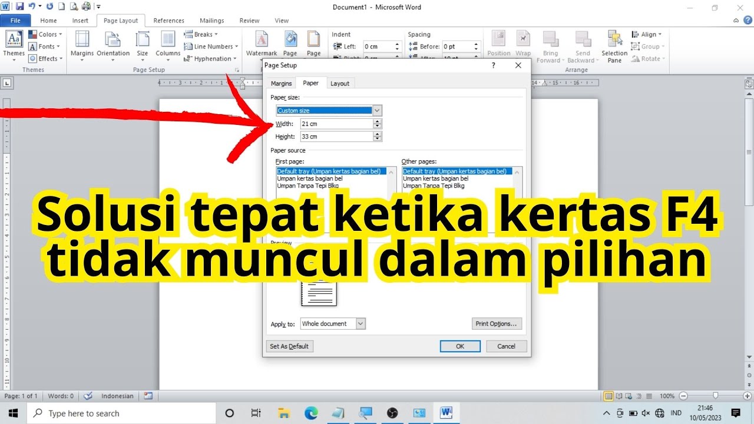Click the Word Help question icon
Viewport: 754px width, 424px height.
point(747,20)
